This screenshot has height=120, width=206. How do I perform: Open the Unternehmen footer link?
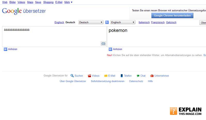click(162, 76)
